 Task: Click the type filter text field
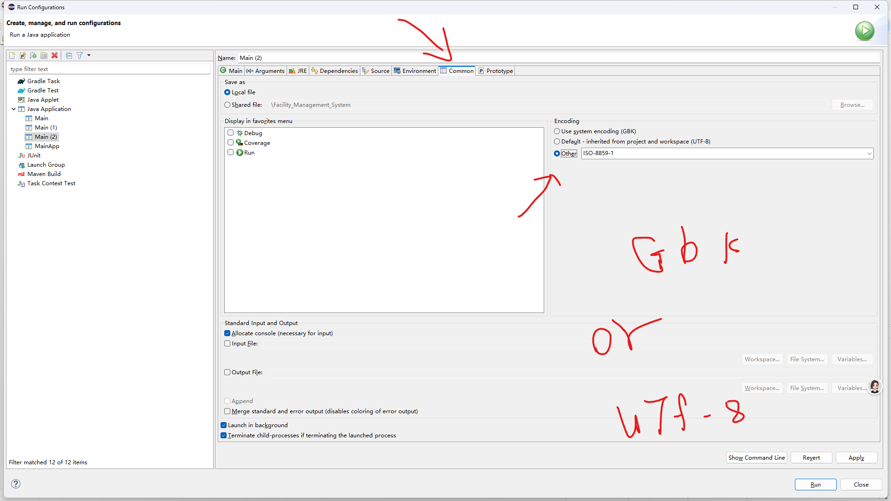coord(110,69)
